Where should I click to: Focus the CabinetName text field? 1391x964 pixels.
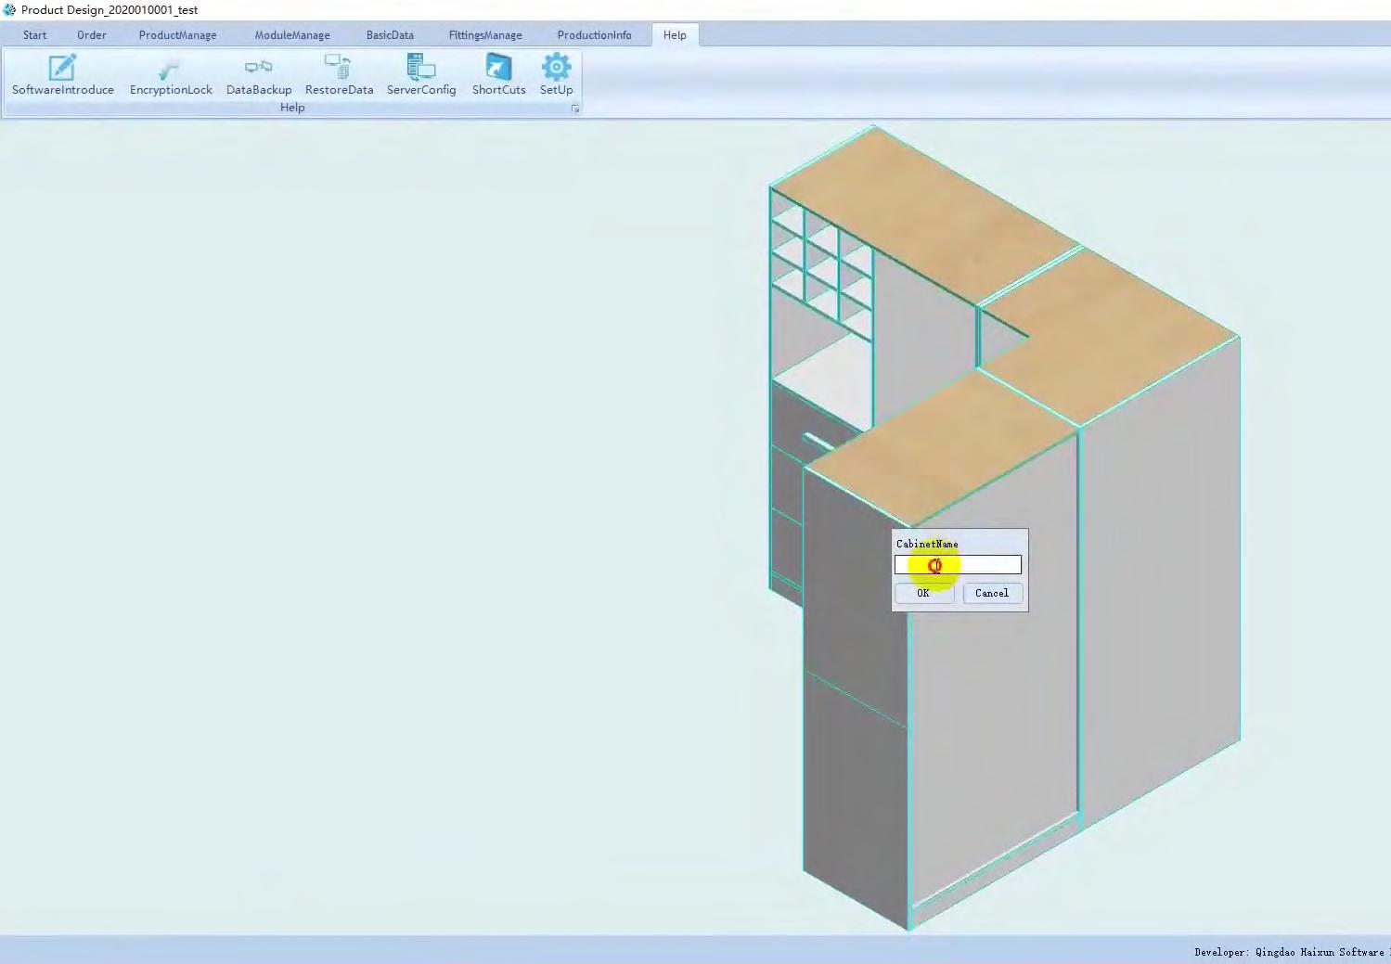pos(958,565)
